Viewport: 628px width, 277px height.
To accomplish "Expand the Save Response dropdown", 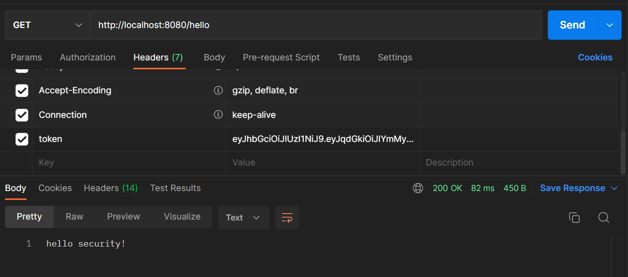I will [x=614, y=188].
